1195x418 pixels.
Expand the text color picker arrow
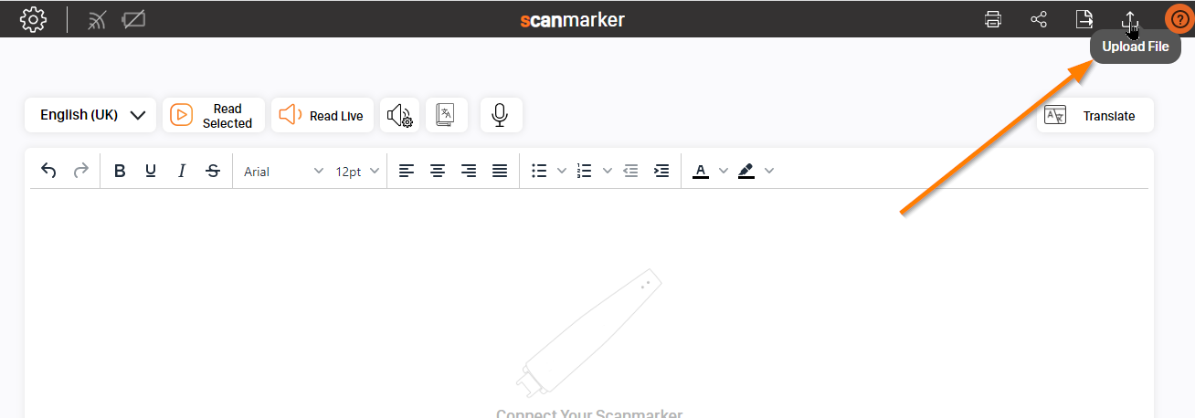coord(724,171)
